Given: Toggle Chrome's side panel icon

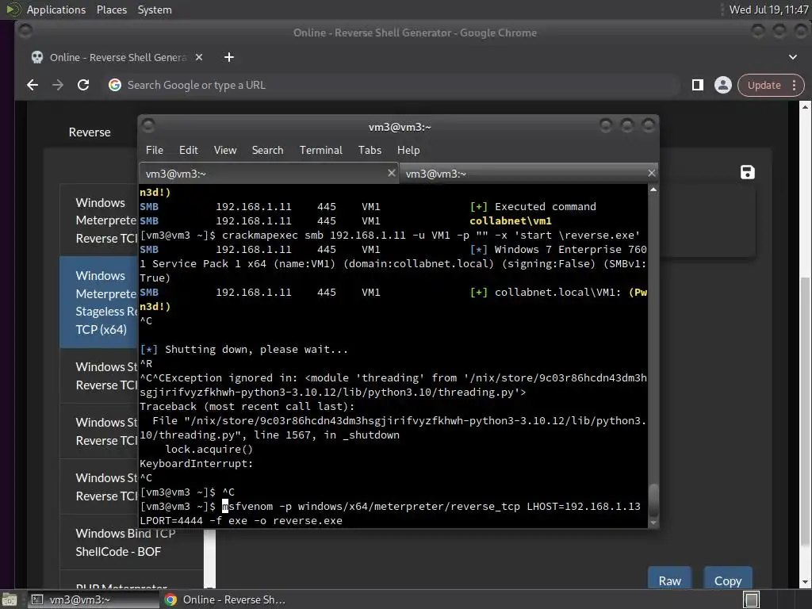Looking at the screenshot, I should 698,85.
